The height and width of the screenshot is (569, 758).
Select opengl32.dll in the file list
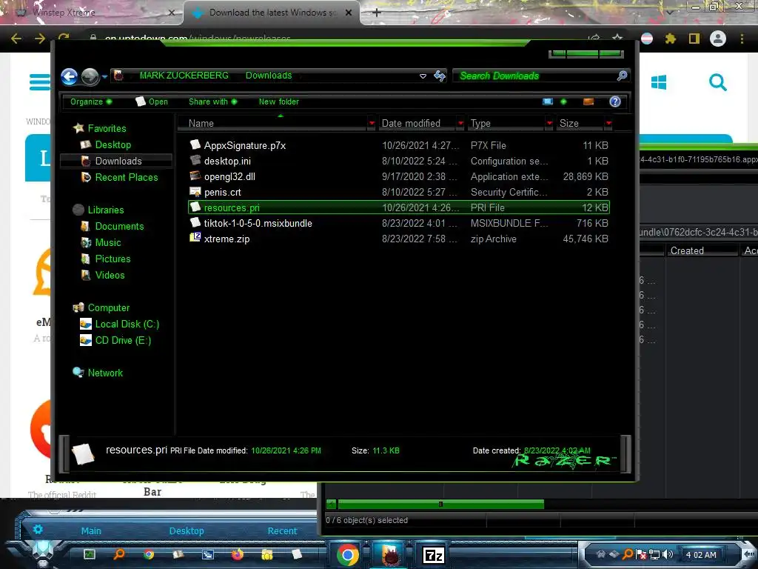tap(229, 176)
